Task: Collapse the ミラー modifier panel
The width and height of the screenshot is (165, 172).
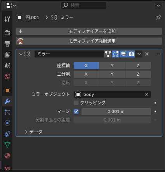Action: coord(21,54)
